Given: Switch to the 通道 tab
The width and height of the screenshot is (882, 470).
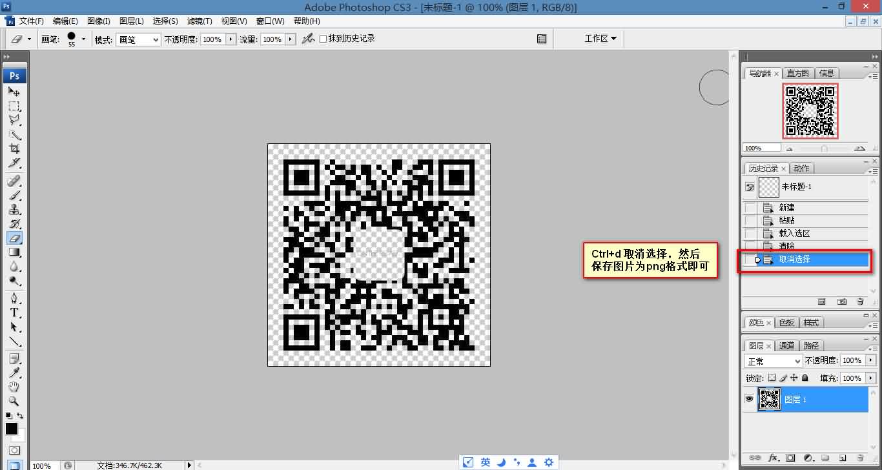Looking at the screenshot, I should [x=786, y=345].
